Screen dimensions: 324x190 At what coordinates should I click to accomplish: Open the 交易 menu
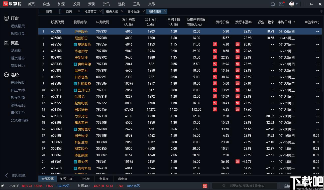152,4
